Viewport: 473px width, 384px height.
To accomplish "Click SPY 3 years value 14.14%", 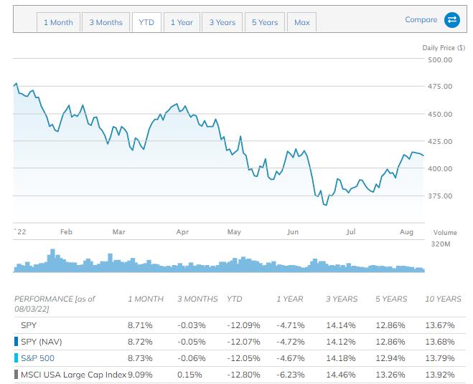I will point(341,325).
